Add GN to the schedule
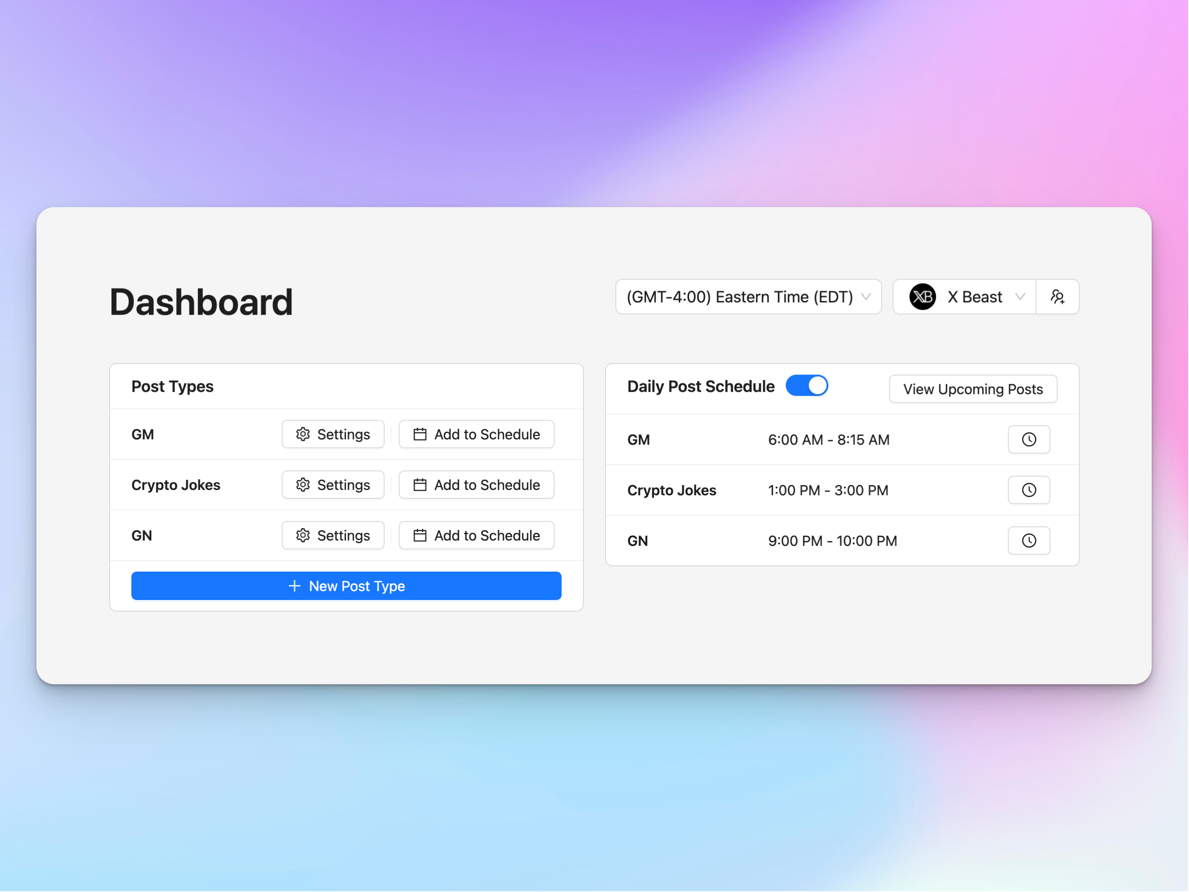 pyautogui.click(x=476, y=535)
